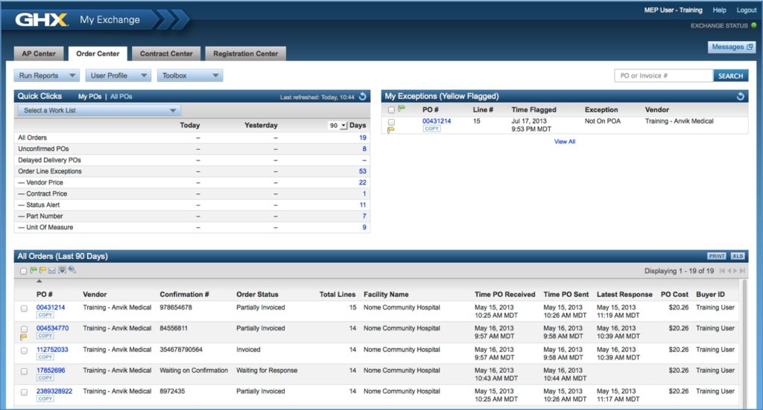Click the Exchange Status green indicator
The width and height of the screenshot is (763, 410).
tap(754, 25)
